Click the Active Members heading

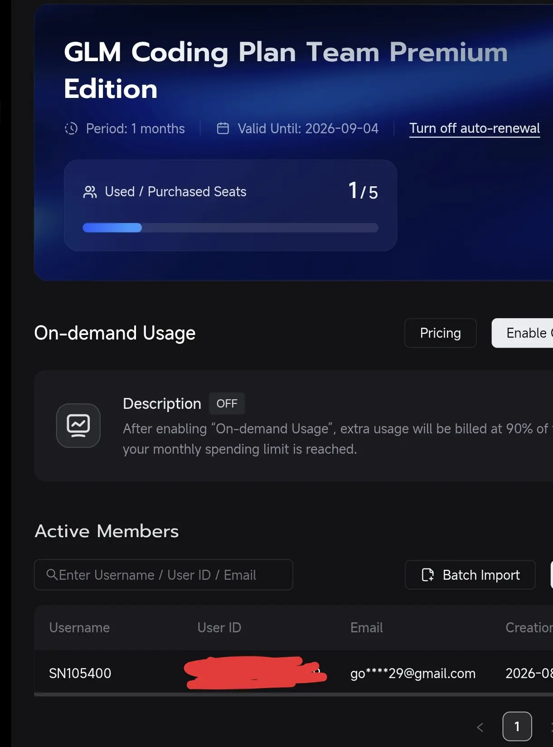(107, 531)
